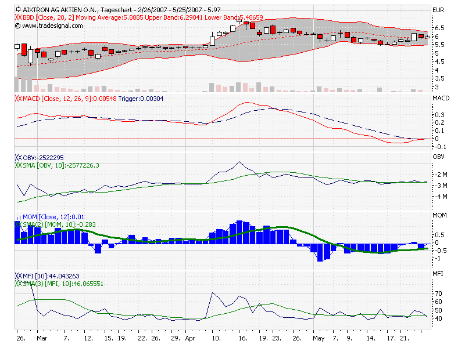Toggle SMA [OBV, 10] visibility via its XX mark
The width and height of the screenshot is (465, 348).
tap(17, 165)
